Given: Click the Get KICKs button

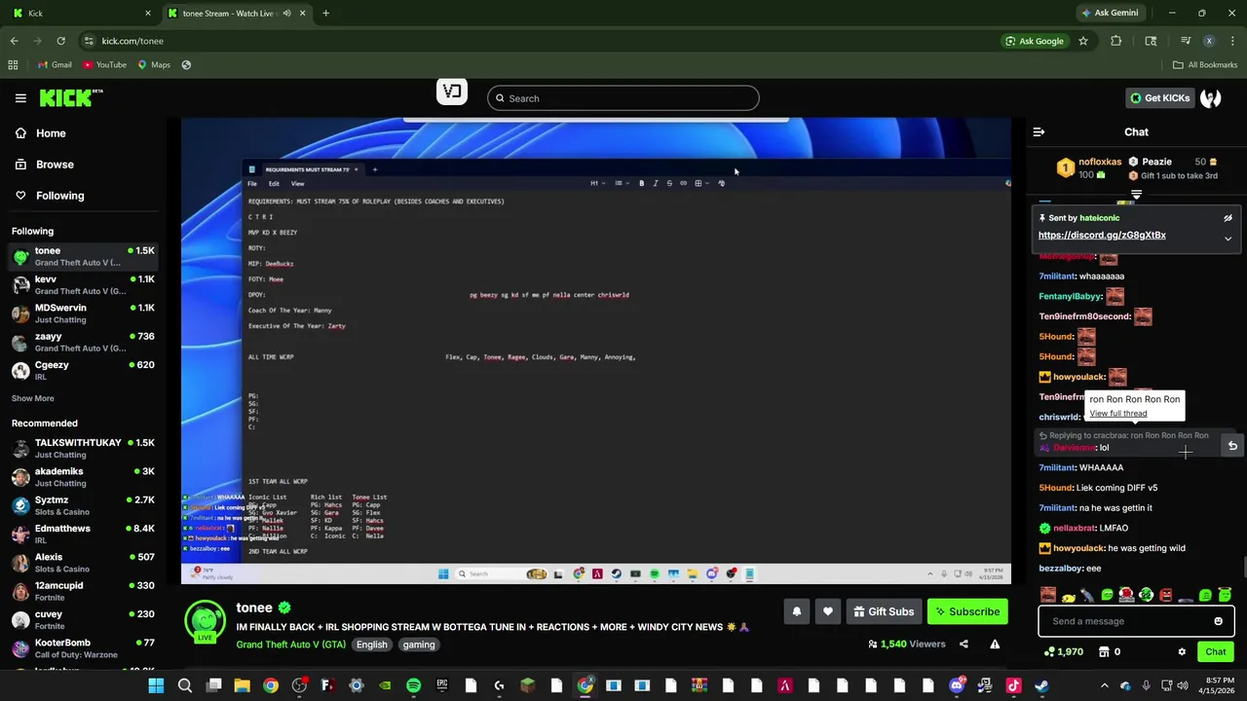Looking at the screenshot, I should pyautogui.click(x=1159, y=98).
